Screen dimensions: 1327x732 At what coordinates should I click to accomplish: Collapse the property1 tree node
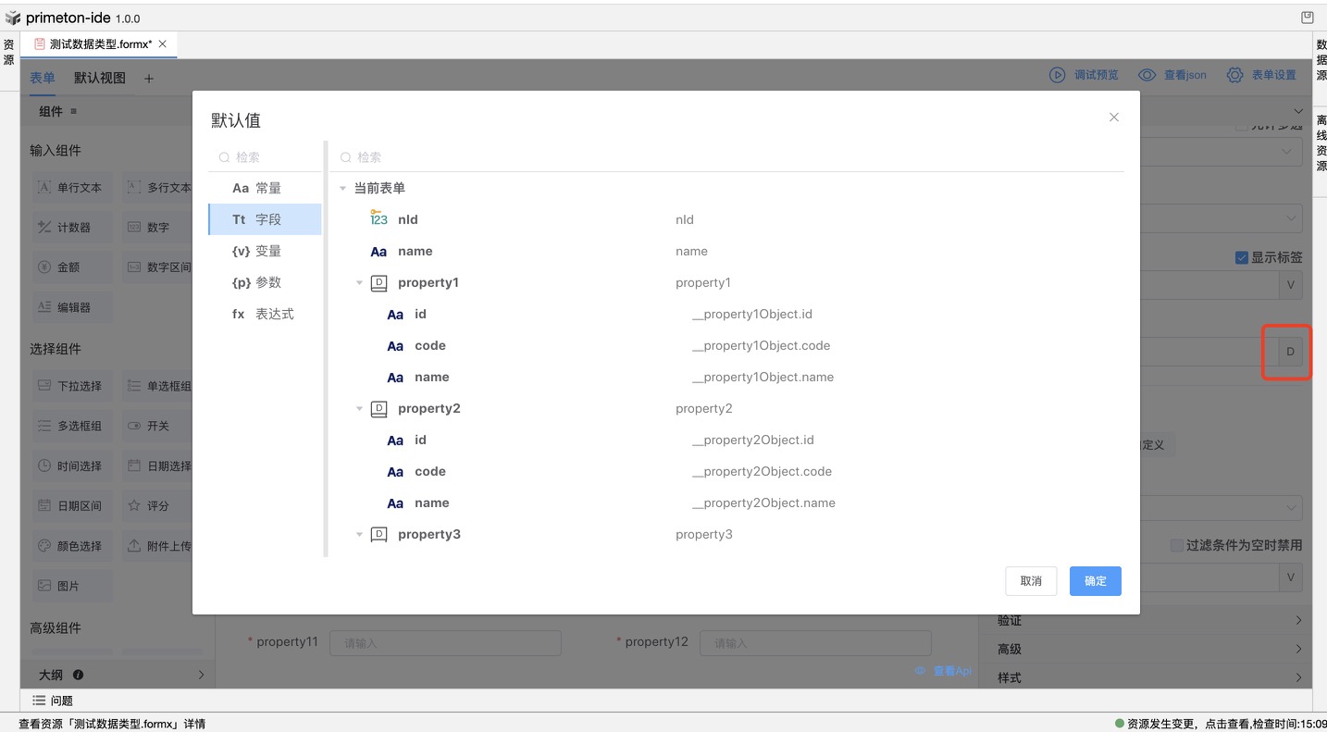coord(360,283)
